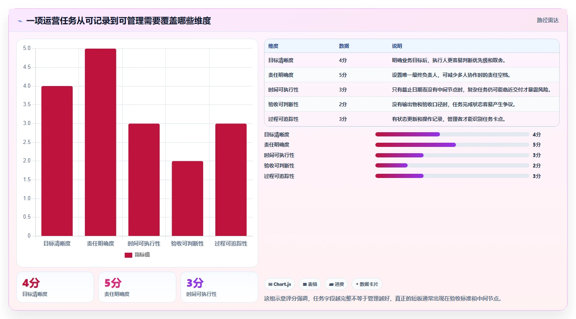Click the page title 一项运营任务从可记录到可管理
Image resolution: width=576 pixels, height=319 pixels.
(x=118, y=21)
